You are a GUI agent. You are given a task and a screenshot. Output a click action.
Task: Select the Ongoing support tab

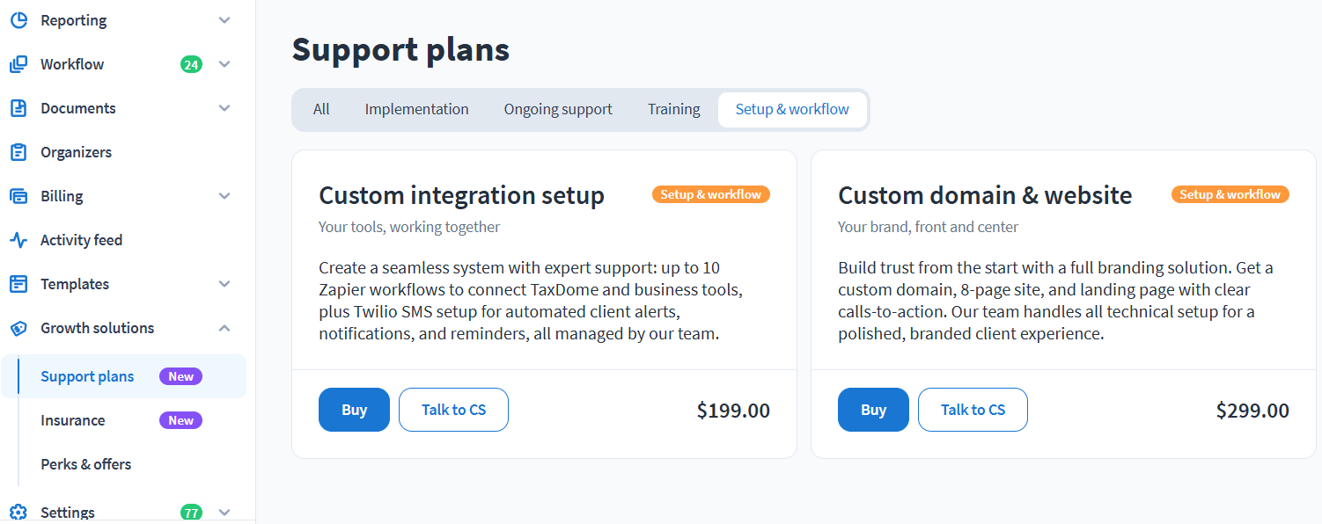tap(558, 110)
